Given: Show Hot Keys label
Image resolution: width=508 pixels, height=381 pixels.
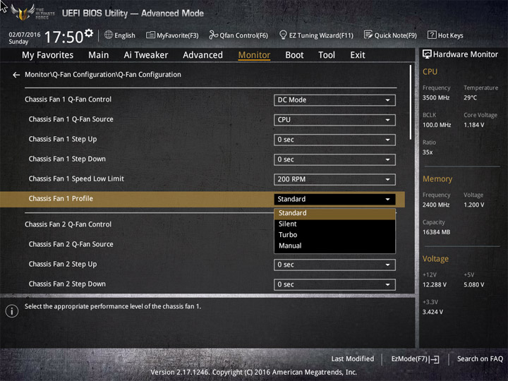Looking at the screenshot, I should pyautogui.click(x=450, y=36).
